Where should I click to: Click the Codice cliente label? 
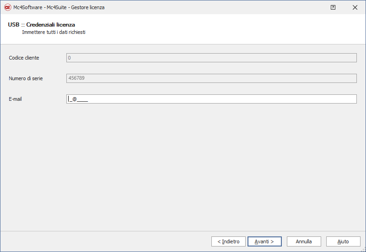click(x=24, y=58)
